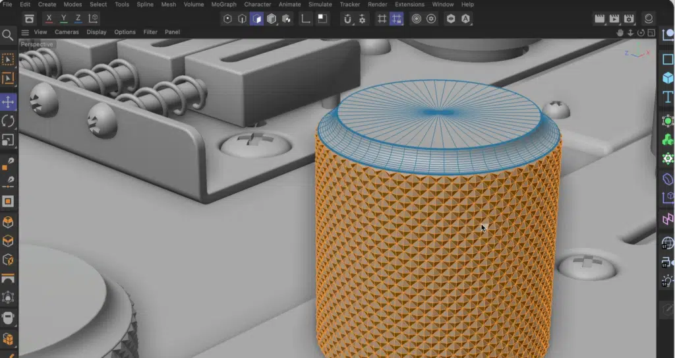The image size is (675, 358).
Task: Select the Bevel cube tool
Action: [x=8, y=241]
